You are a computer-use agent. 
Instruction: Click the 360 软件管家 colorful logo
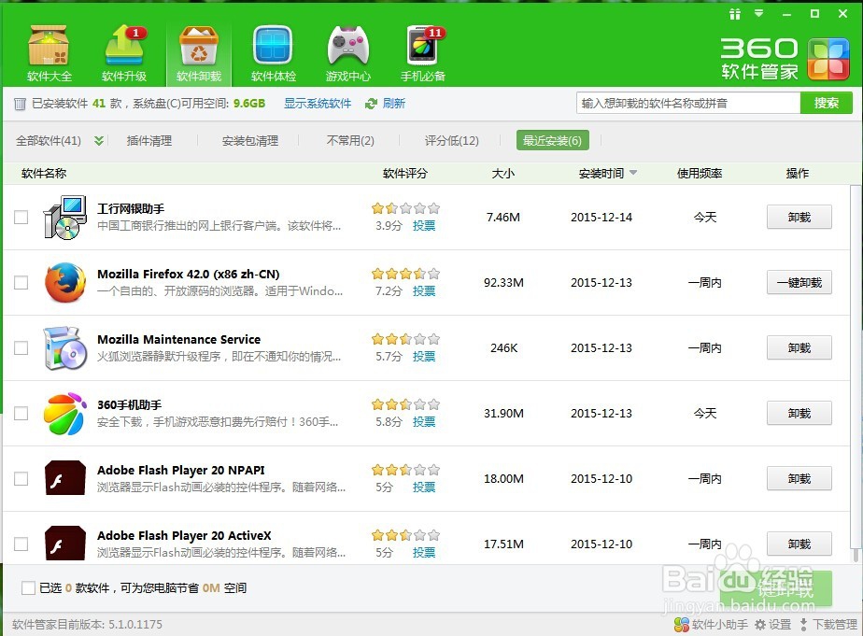[828, 58]
